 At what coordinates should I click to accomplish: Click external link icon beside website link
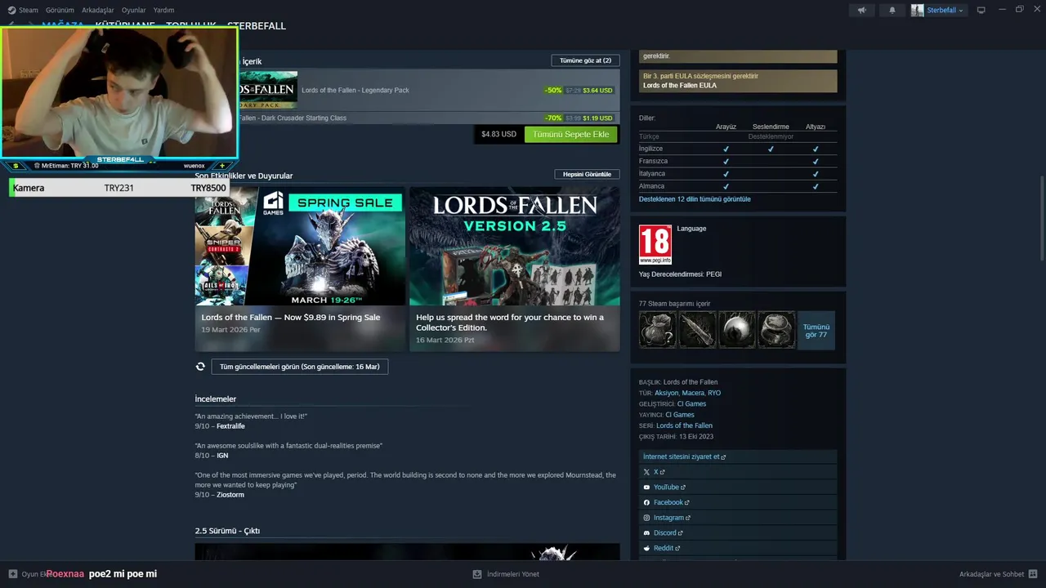tap(724, 457)
